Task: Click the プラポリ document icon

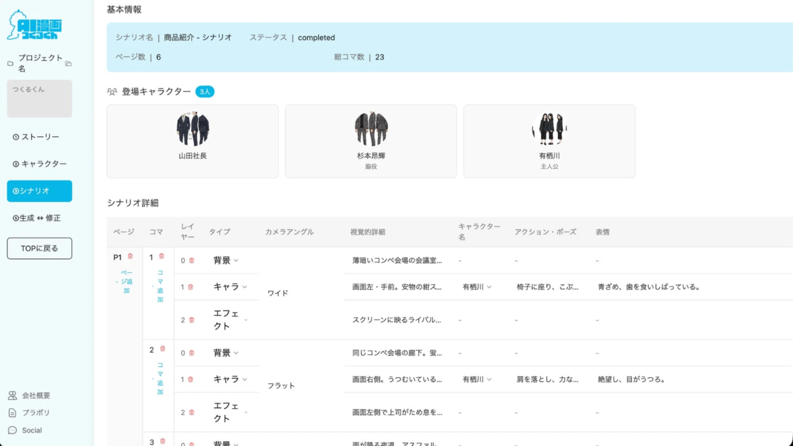Action: (x=12, y=412)
